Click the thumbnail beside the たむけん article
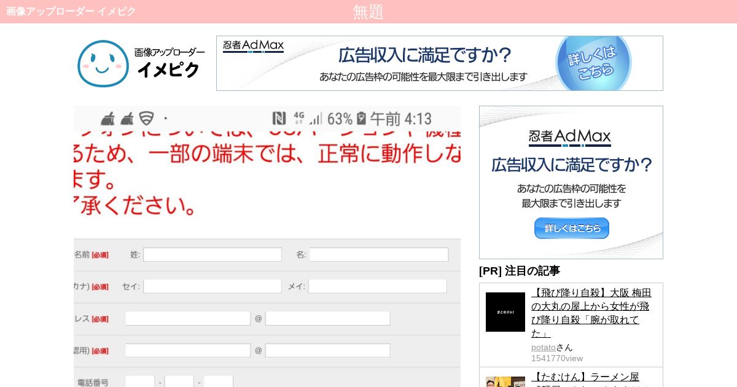This screenshot has width=737, height=387. (x=505, y=382)
